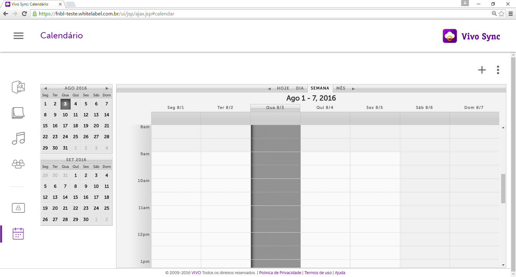Click the Calendário page title
This screenshot has width=516, height=277.
pos(62,35)
